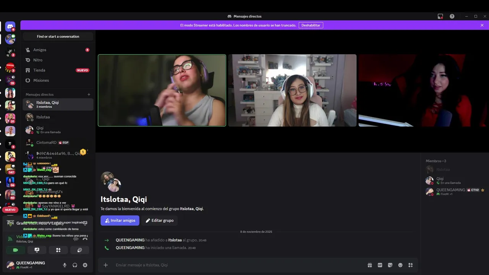This screenshot has width=489, height=275.
Task: Open the Itslotaa direct message
Action: point(58,117)
